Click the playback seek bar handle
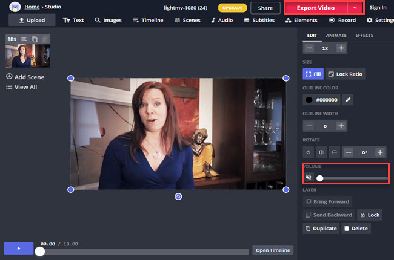Image resolution: width=394 pixels, height=260 pixels. (x=39, y=252)
